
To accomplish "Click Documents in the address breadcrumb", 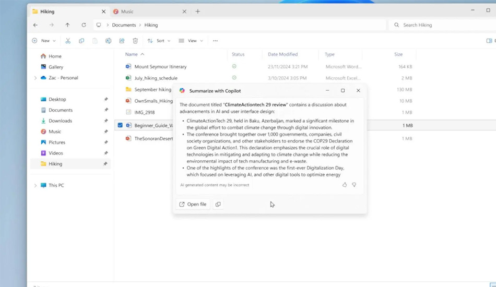I will (124, 25).
